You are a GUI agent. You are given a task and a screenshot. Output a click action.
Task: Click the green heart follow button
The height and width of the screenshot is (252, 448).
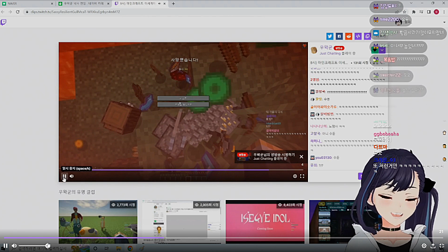(375, 50)
